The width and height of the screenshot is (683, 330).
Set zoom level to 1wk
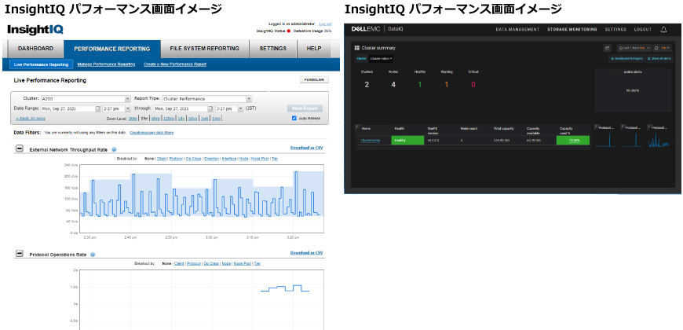click(x=204, y=119)
